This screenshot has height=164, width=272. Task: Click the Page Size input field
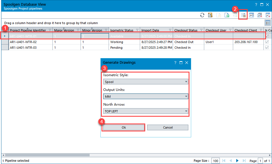tap(216, 161)
